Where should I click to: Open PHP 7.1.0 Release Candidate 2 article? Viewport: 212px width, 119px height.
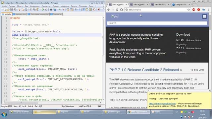tap(146, 70)
